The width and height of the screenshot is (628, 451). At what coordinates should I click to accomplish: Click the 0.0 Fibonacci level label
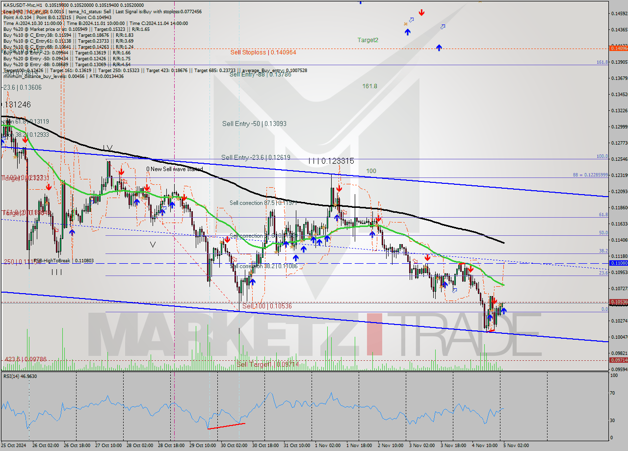click(604, 309)
